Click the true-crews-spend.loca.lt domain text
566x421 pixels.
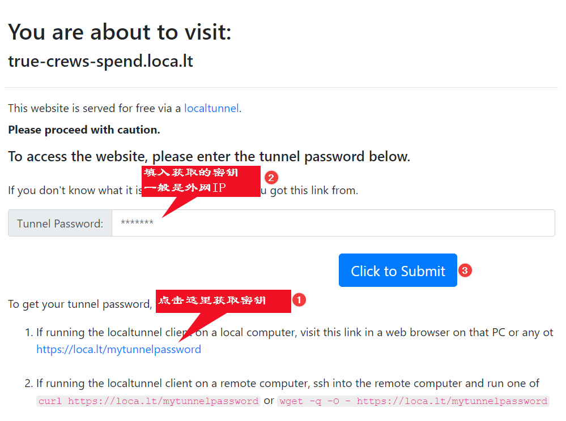100,61
